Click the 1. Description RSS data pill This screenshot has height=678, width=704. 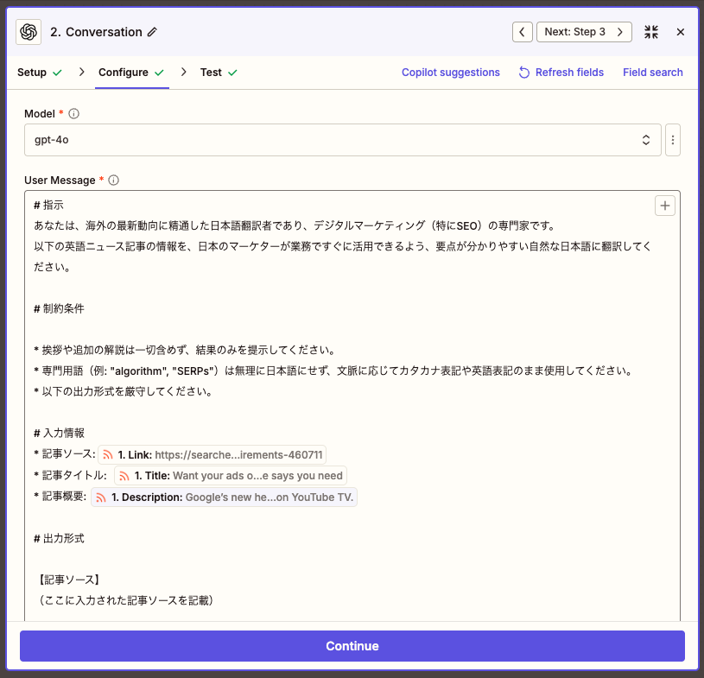[x=224, y=497]
